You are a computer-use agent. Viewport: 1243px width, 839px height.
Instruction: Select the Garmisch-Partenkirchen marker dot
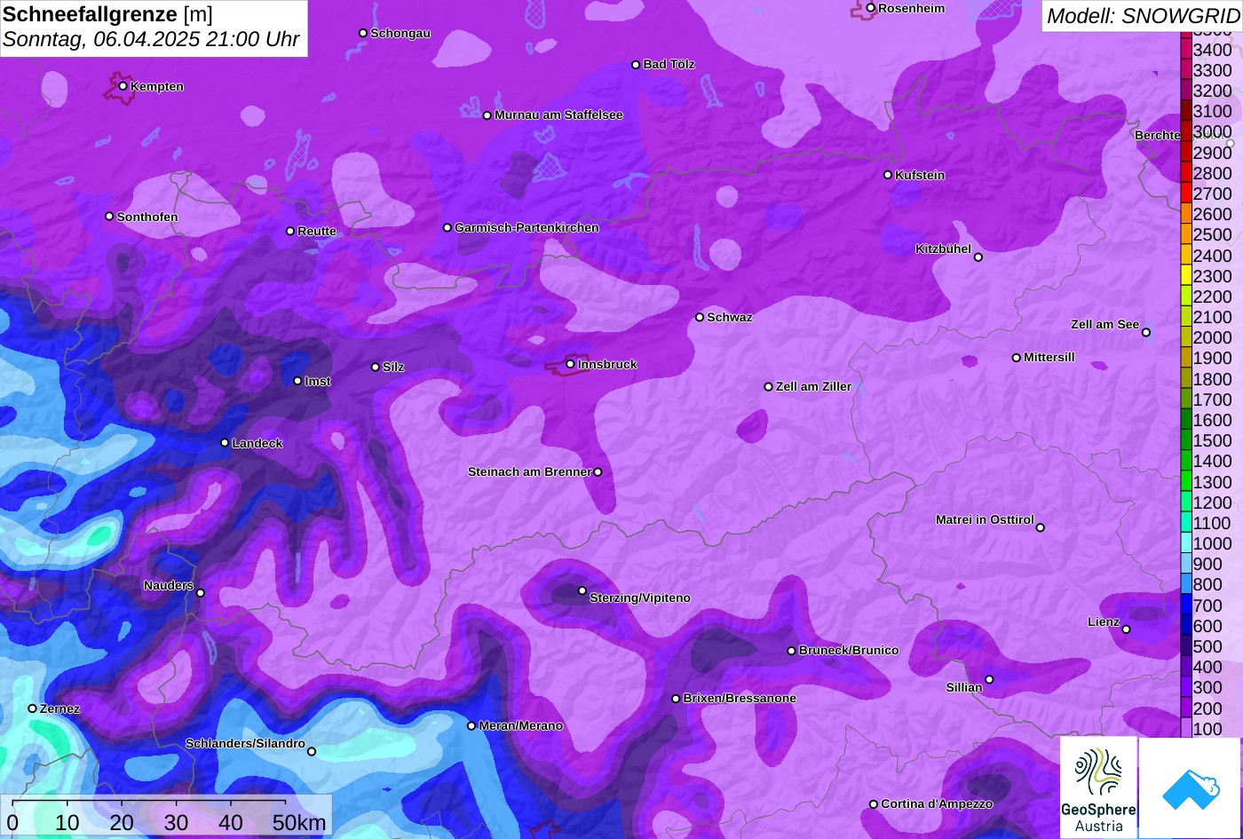pos(447,227)
